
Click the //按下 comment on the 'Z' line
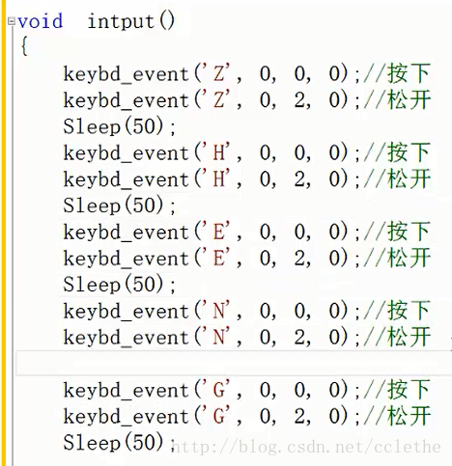click(x=397, y=74)
